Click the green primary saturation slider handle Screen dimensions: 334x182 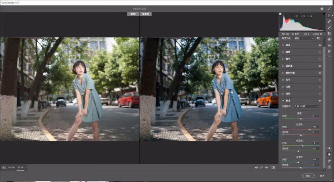pyautogui.click(x=298, y=151)
